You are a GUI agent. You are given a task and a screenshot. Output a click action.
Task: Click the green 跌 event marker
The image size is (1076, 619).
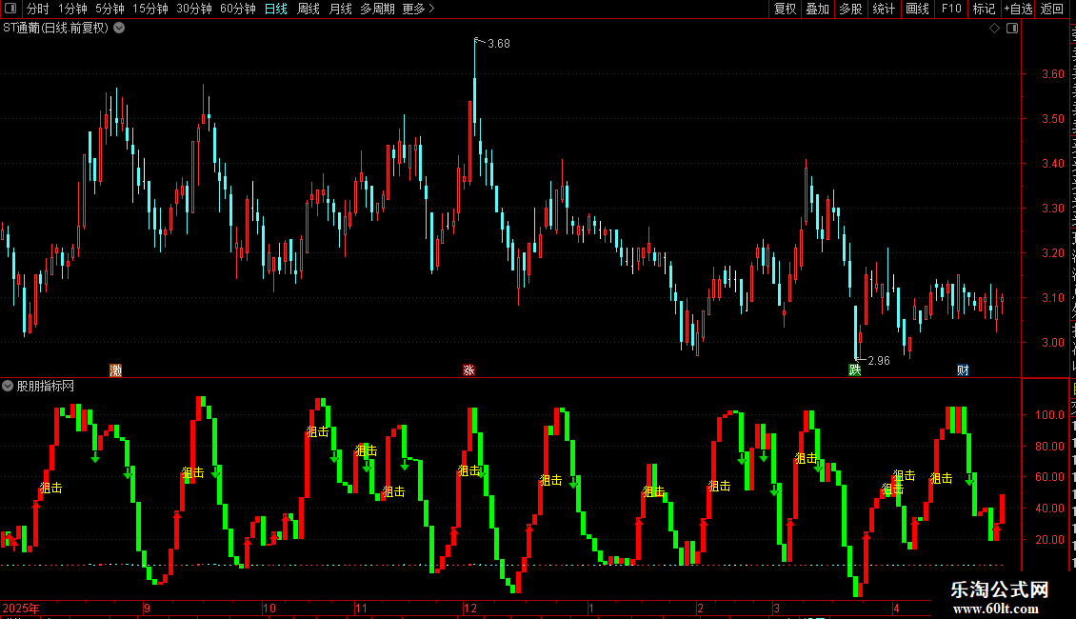[x=854, y=370]
